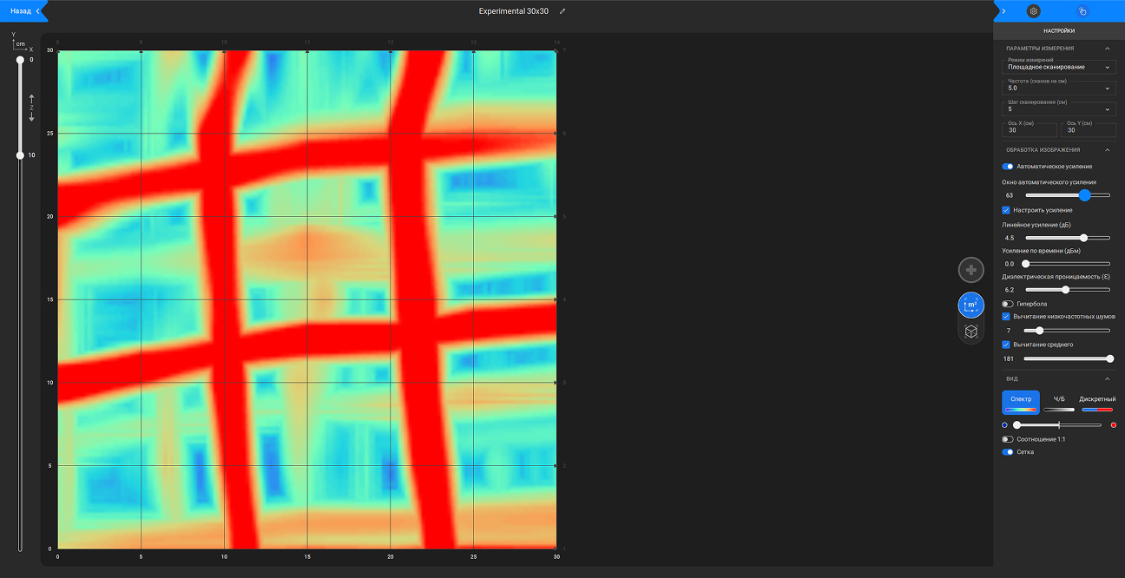Select the Ч/Б color scheme

point(1058,403)
